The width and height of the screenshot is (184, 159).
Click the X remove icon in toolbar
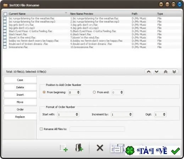tap(100, 148)
